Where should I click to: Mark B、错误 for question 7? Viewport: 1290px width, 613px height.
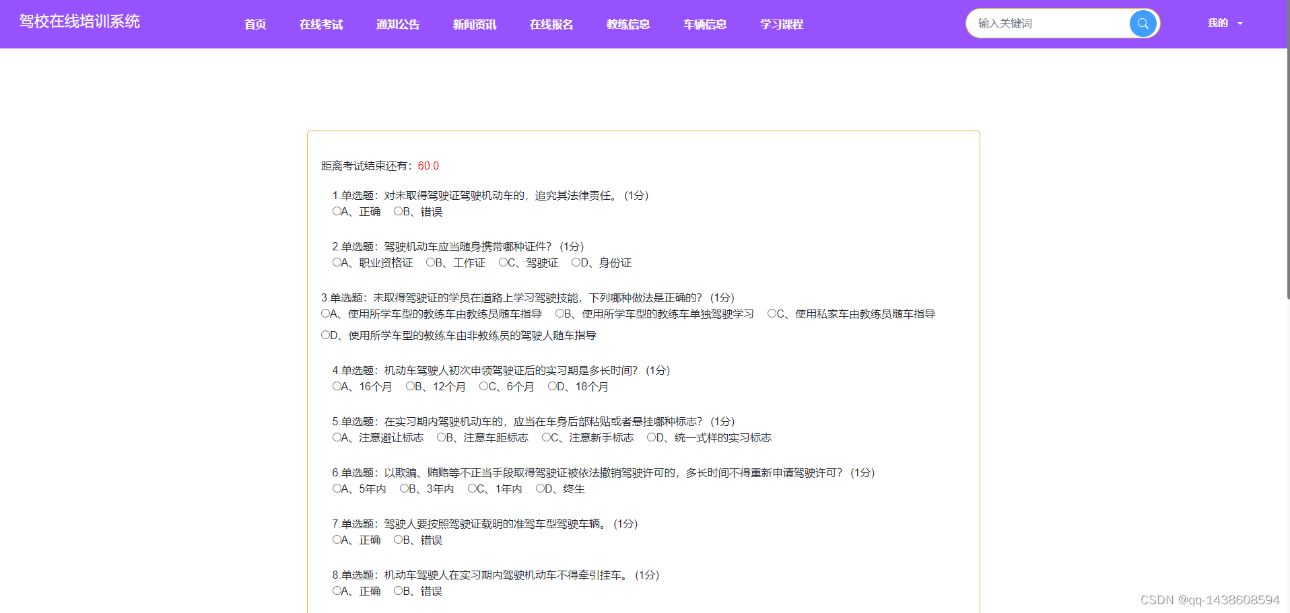point(398,540)
